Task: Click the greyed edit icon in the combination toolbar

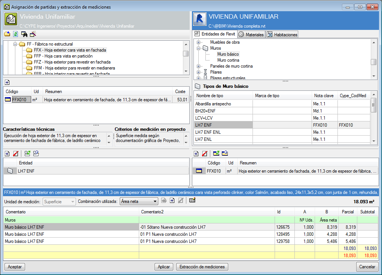Action: tap(181, 201)
